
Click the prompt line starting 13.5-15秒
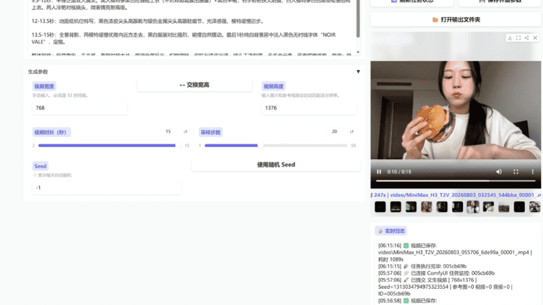[x=183, y=38]
